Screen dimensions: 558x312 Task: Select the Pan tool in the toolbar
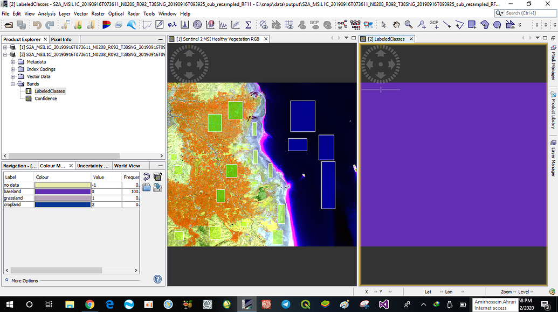397,25
